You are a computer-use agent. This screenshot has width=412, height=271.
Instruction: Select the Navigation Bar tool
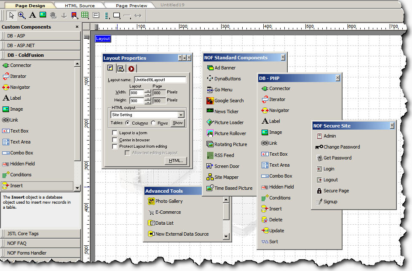coord(107,16)
